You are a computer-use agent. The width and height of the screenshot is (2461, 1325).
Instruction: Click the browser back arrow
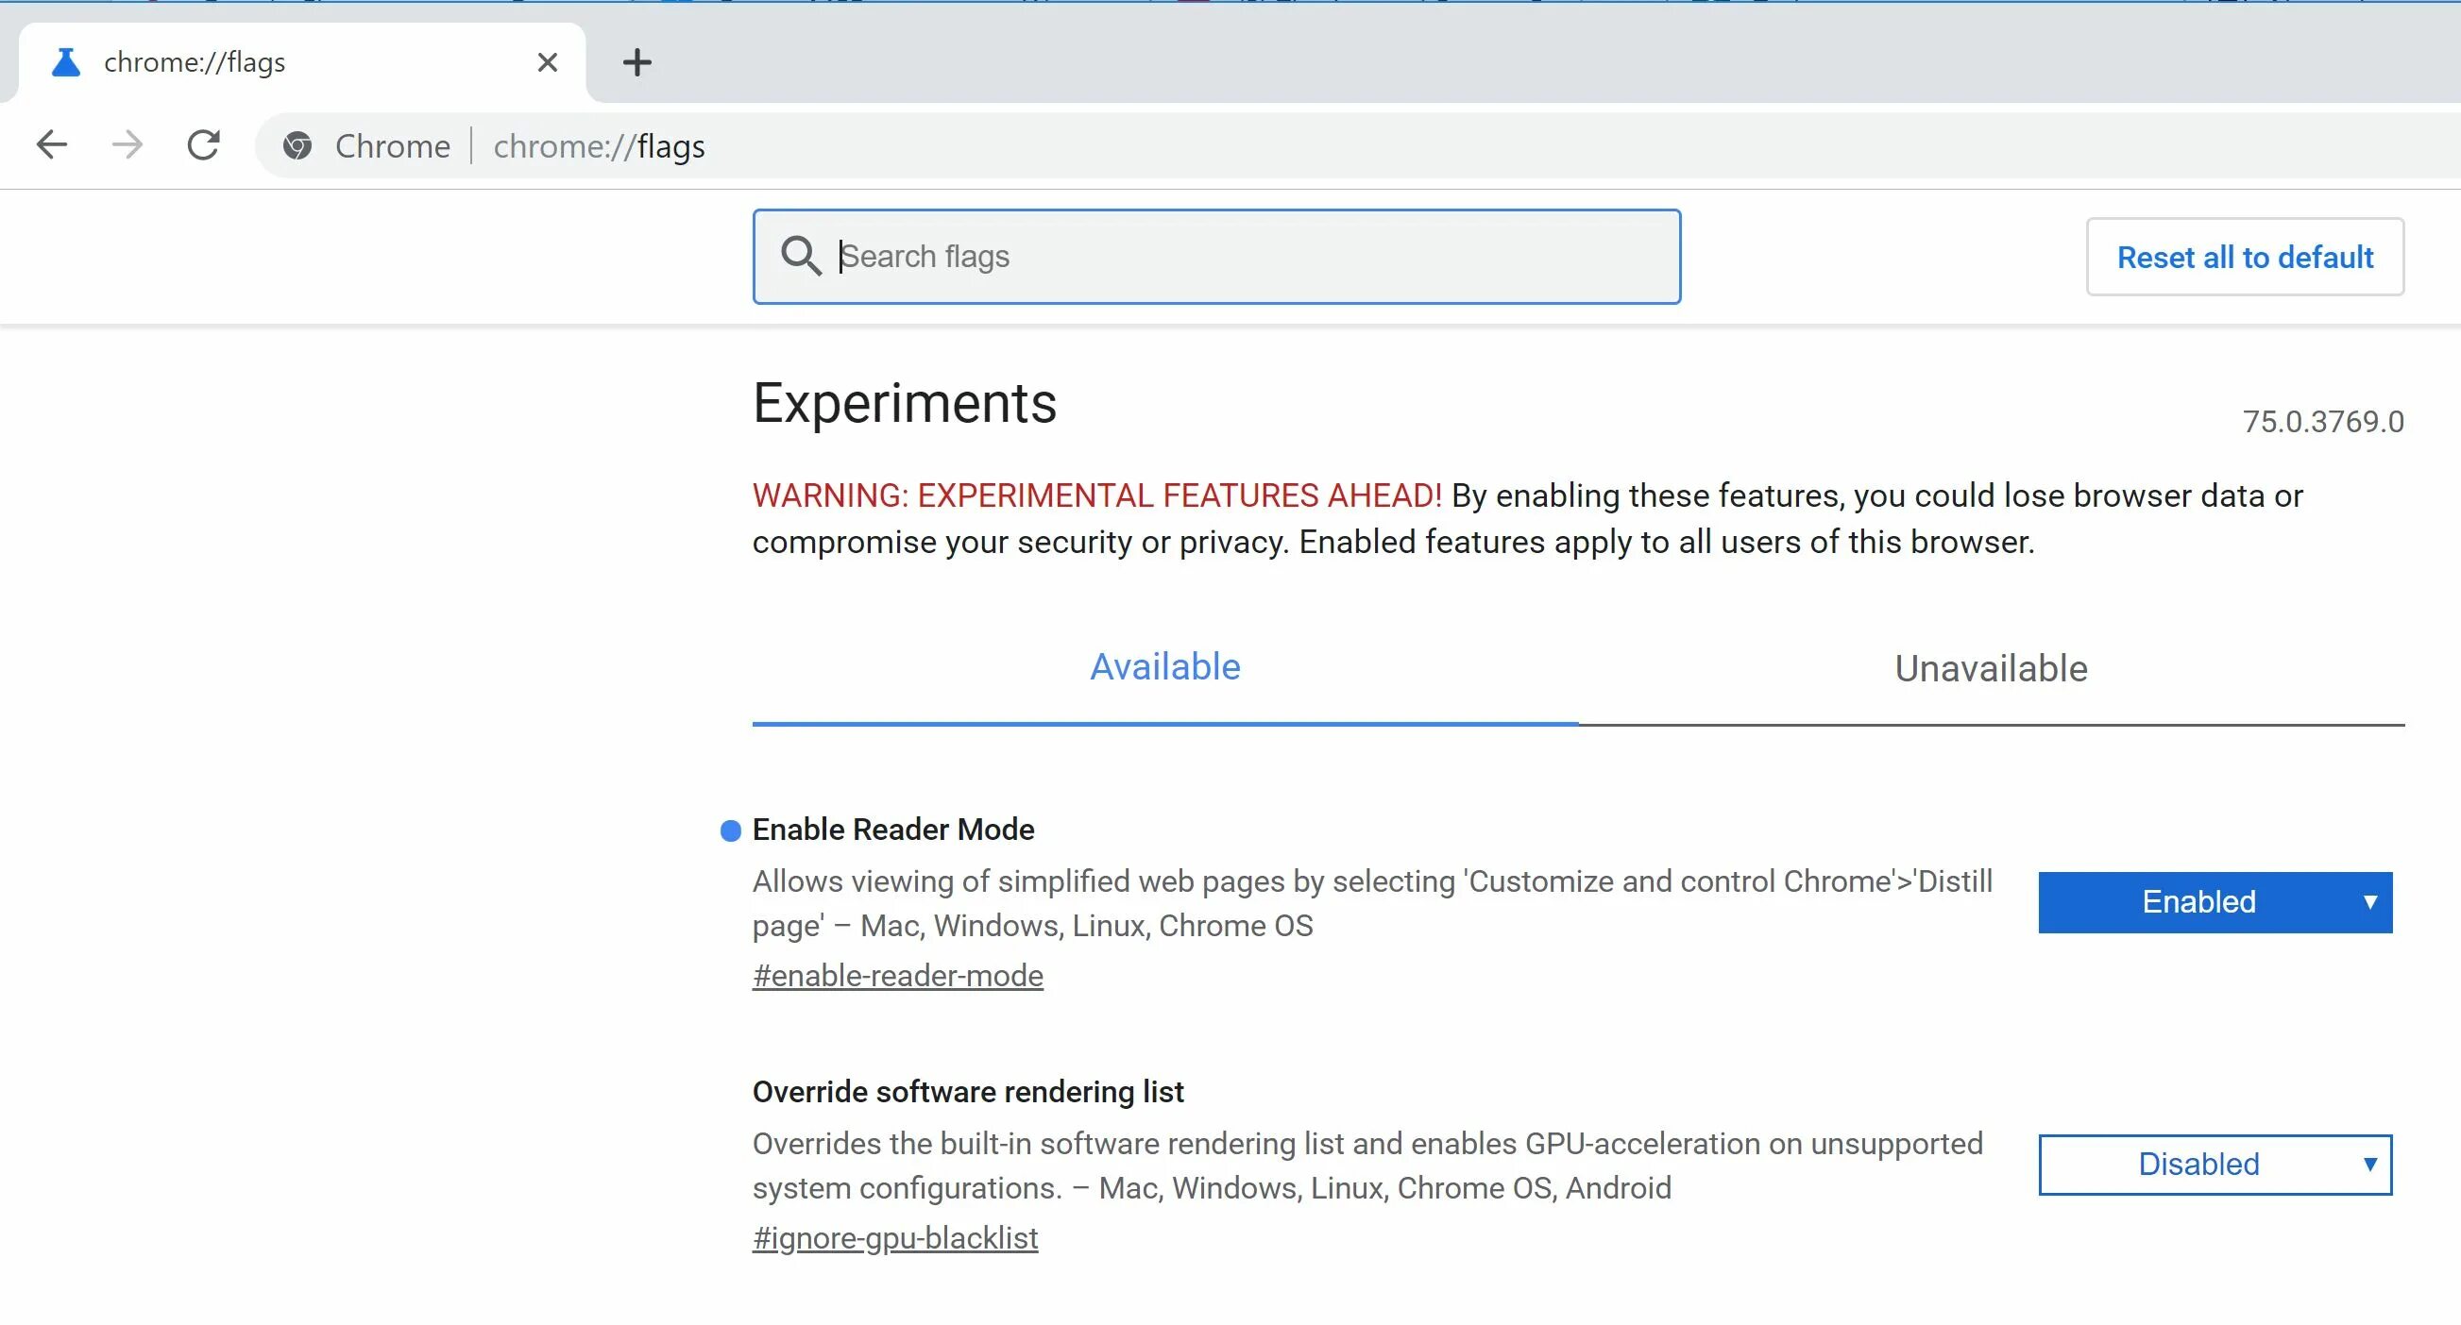point(52,145)
